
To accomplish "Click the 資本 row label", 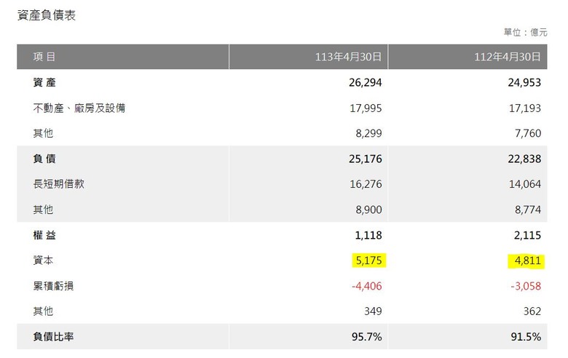I will click(x=43, y=260).
